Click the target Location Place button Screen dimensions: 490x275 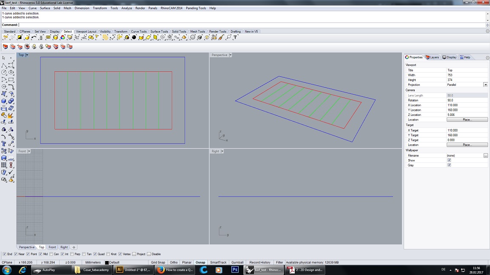pyautogui.click(x=467, y=145)
